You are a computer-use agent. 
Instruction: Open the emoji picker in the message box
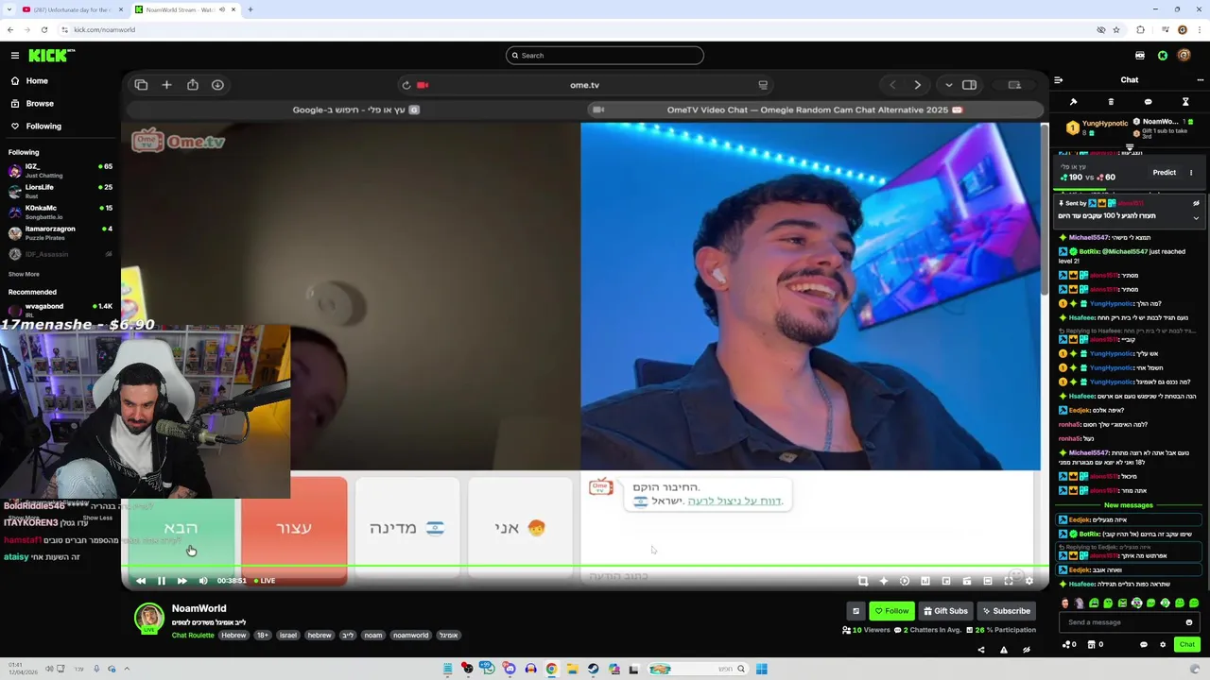coord(1189,622)
